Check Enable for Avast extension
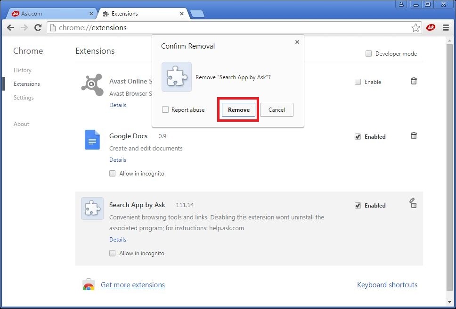The image size is (456, 309). tap(358, 82)
